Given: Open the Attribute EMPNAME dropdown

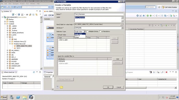Looking at the screenshot, I should coord(122,28).
